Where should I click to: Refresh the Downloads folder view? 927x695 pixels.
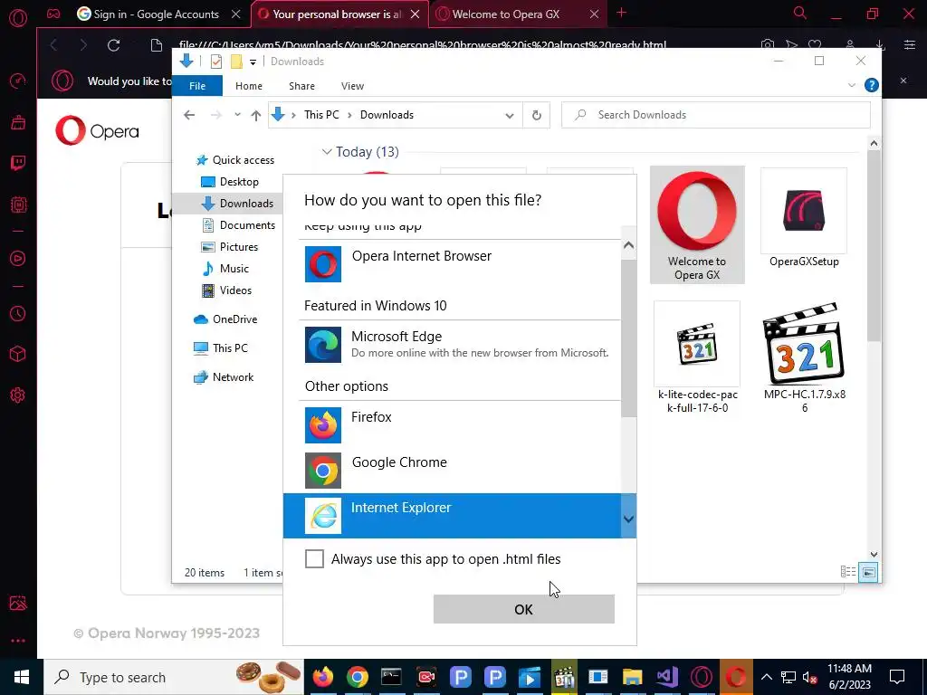pos(536,115)
